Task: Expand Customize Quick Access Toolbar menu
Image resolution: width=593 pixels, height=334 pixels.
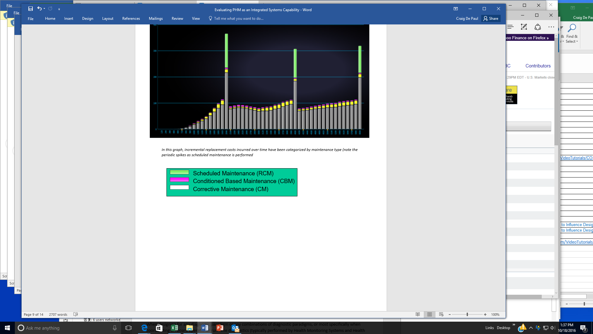Action: (x=59, y=9)
